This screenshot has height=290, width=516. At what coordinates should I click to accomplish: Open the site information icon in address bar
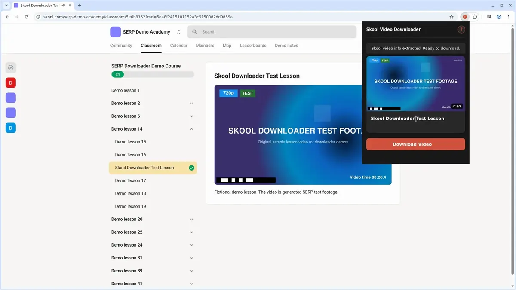coord(38,17)
